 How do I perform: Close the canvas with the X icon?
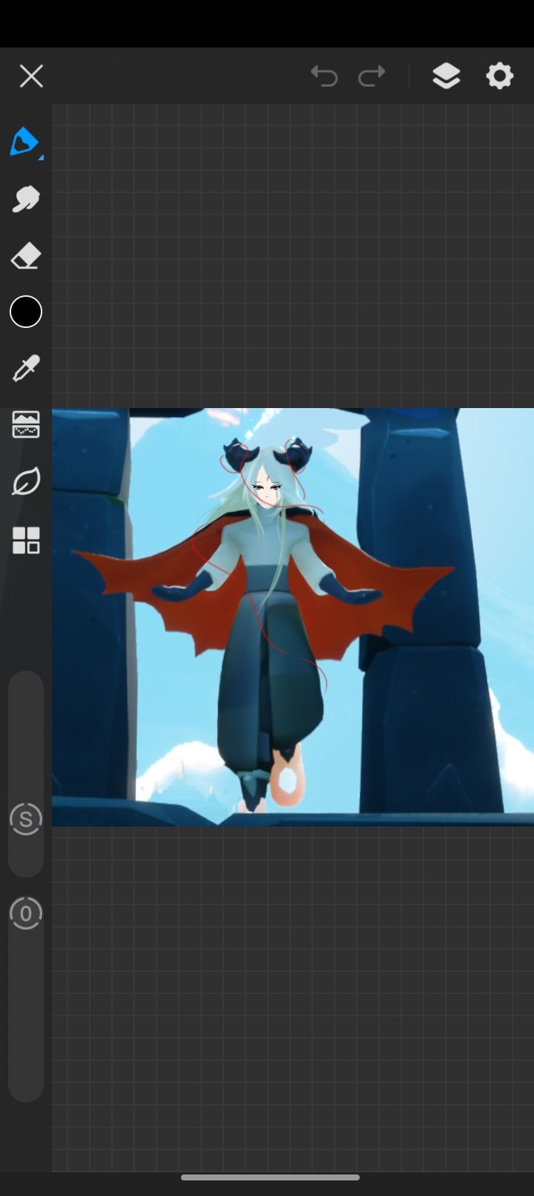(x=31, y=76)
